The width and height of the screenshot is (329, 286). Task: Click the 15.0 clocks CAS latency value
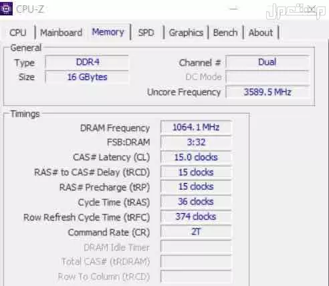pos(196,157)
